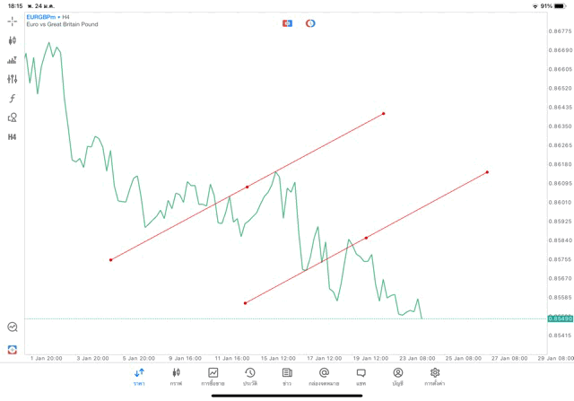Screen dimensions: 574x401
Task: Select upper red trendline's right endpoint
Action: point(384,113)
